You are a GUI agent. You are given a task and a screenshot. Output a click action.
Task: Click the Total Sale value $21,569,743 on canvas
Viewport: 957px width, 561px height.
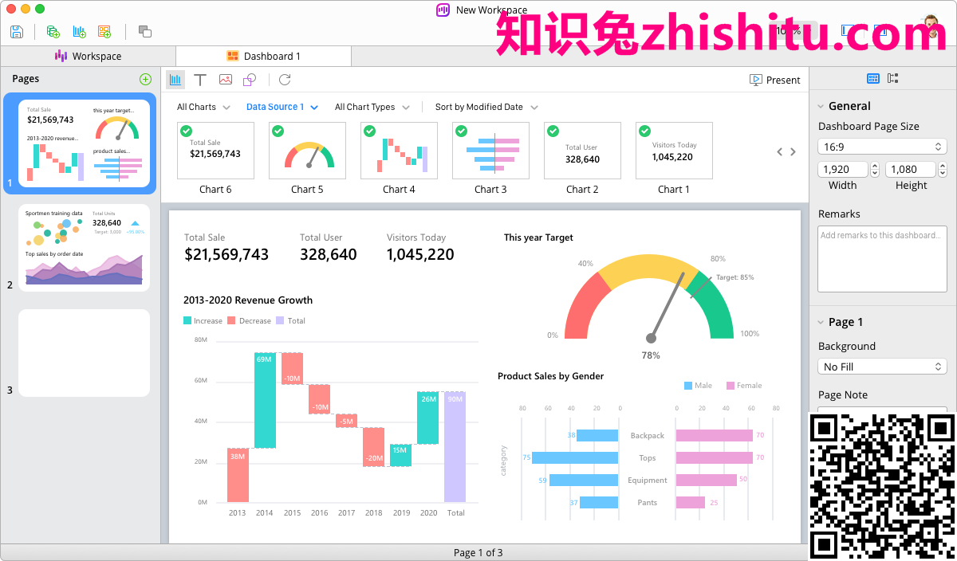click(226, 255)
